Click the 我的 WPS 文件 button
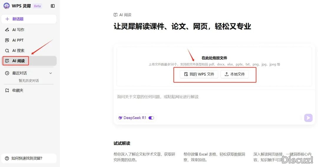The image size is (318, 167). 199,74
